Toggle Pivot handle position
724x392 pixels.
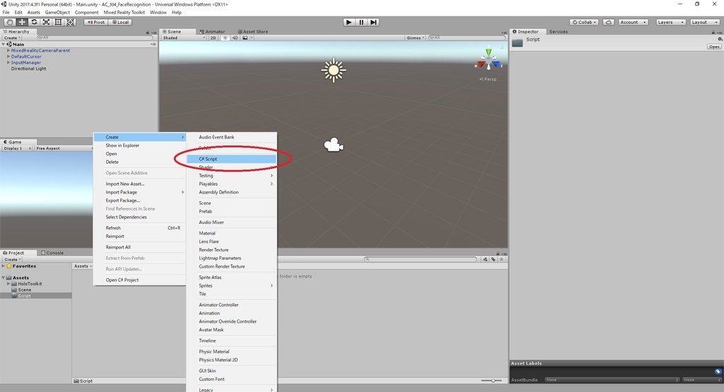[x=96, y=22]
